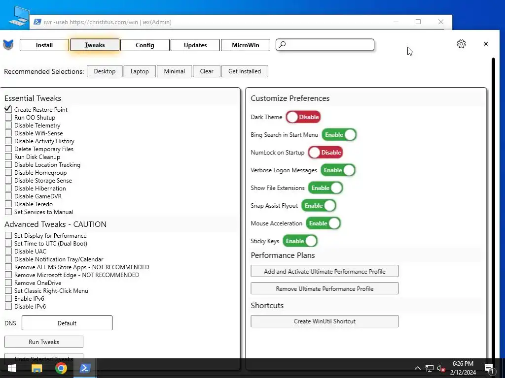Click the Run Tweaks button
505x378 pixels.
point(44,342)
